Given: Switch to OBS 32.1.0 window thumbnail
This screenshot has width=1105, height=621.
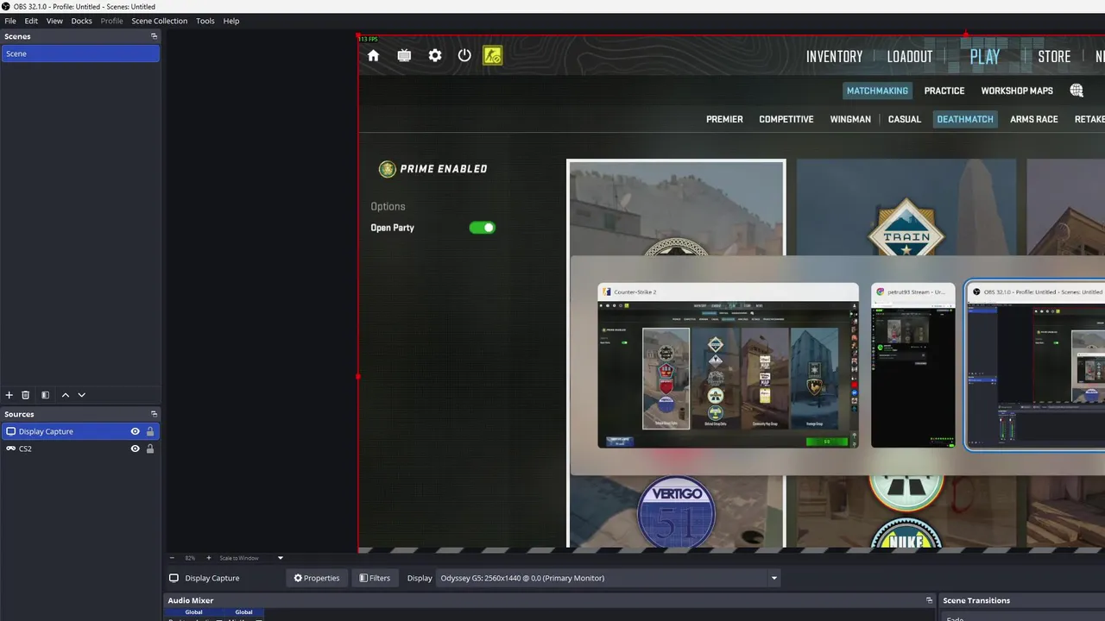Looking at the screenshot, I should [1035, 366].
